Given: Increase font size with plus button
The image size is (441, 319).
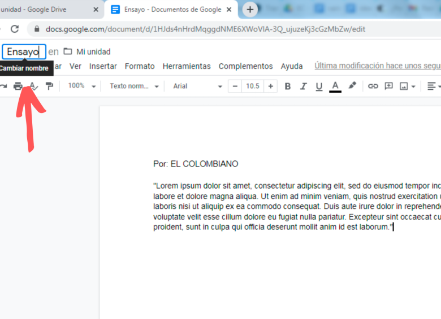Looking at the screenshot, I should [271, 86].
